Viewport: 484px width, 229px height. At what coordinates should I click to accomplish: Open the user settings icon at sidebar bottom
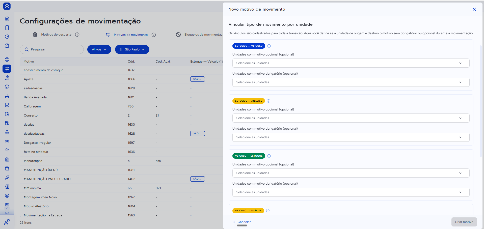coord(7,222)
